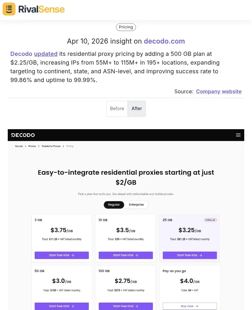This screenshot has width=252, height=310.
Task: Start free trial for the 3 GB plan
Action: pyautogui.click(x=61, y=255)
